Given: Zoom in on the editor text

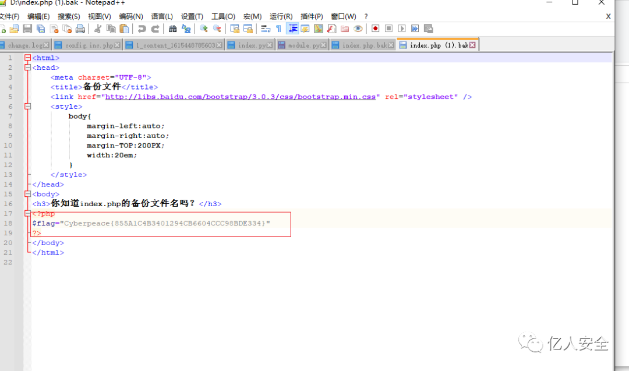Looking at the screenshot, I should [203, 29].
